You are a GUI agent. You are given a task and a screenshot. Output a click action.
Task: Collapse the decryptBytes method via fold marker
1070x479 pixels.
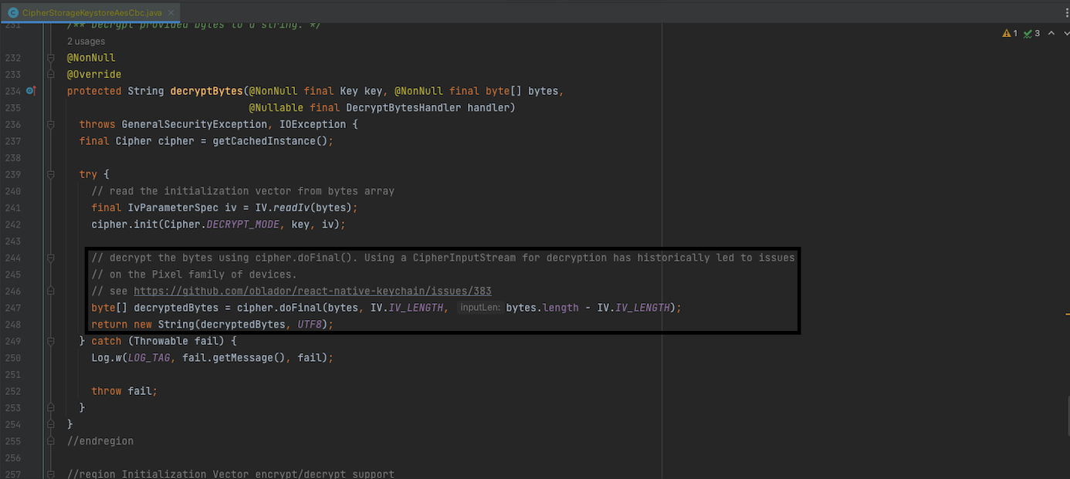[49, 124]
